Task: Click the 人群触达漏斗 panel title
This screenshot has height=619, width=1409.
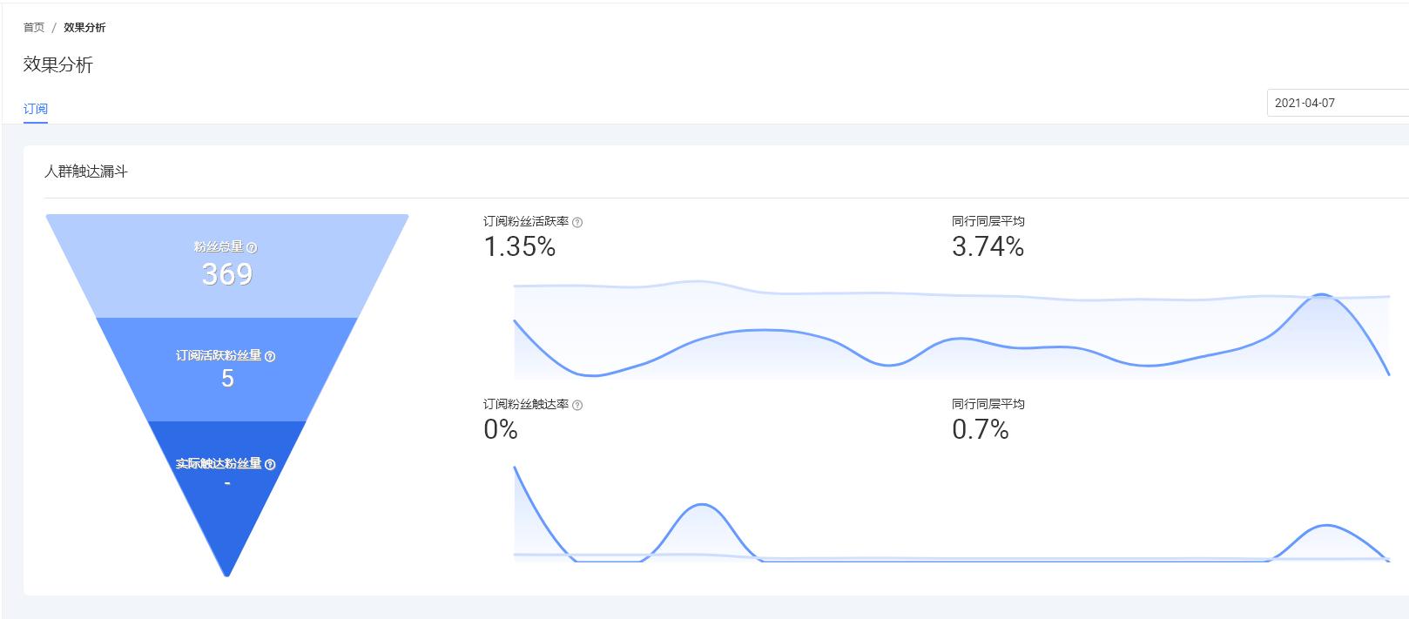Action: click(86, 172)
